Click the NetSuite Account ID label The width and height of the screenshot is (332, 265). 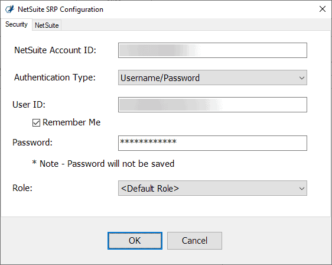(x=56, y=50)
